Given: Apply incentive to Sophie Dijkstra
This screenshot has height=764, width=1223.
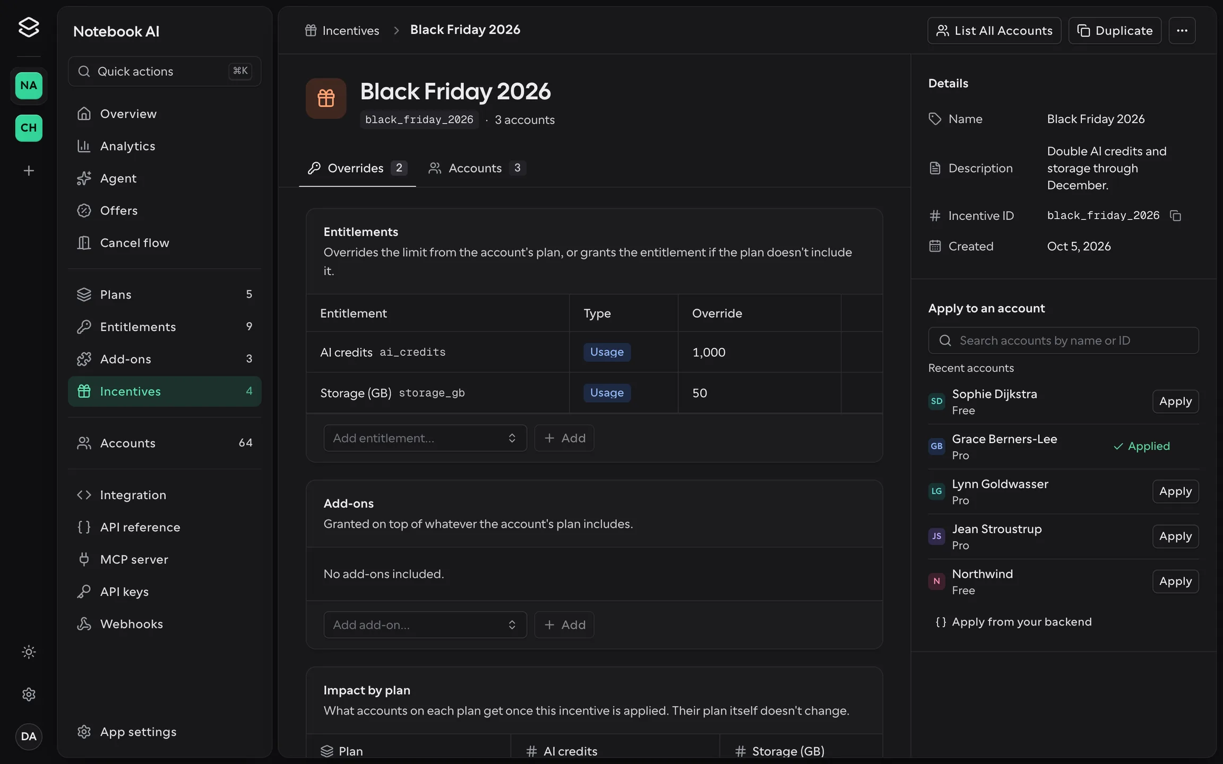Looking at the screenshot, I should pyautogui.click(x=1175, y=401).
